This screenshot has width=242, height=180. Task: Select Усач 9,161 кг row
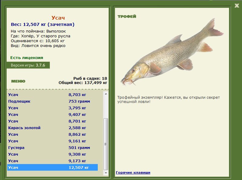[x=52, y=141]
